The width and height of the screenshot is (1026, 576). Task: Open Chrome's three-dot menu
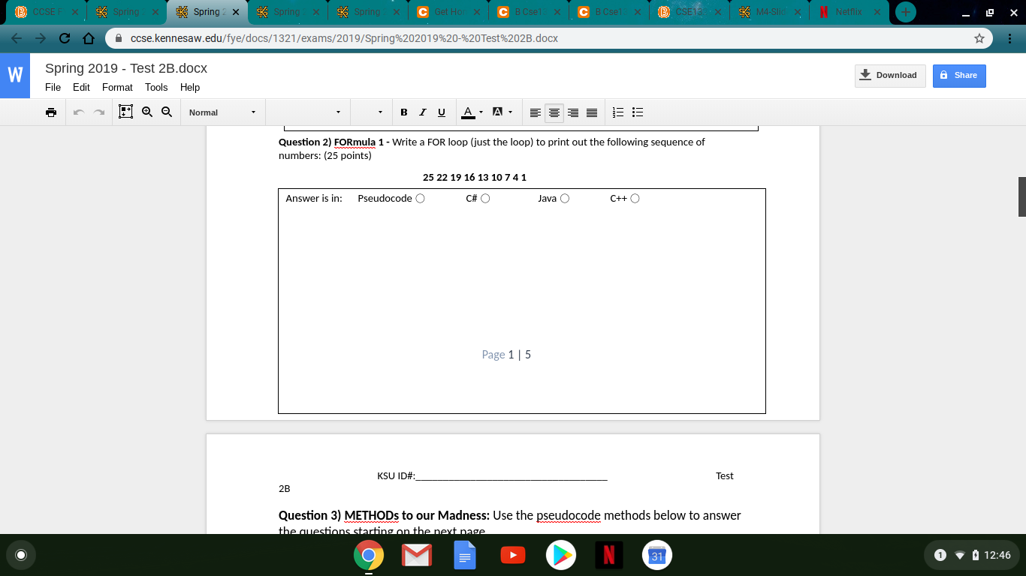tap(1010, 38)
